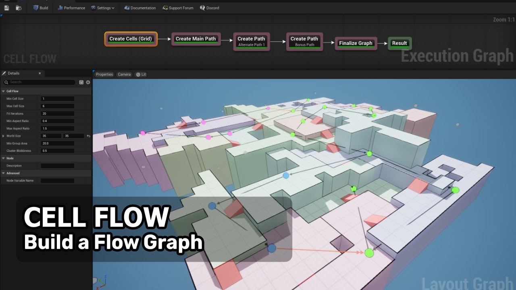Open the Support Forum link

(x=178, y=8)
